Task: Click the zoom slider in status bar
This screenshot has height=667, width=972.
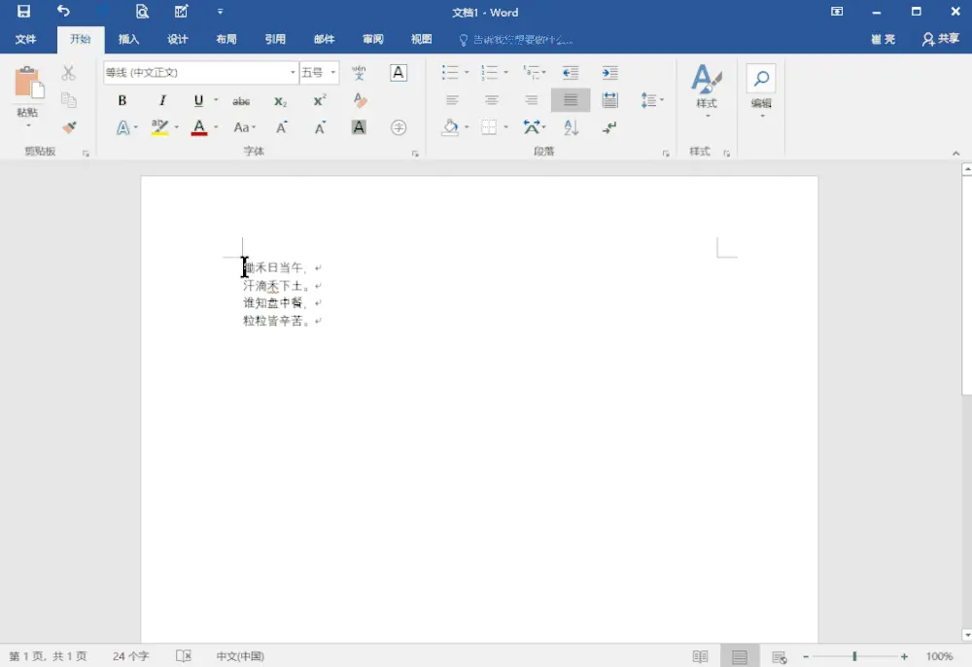Action: 854,656
